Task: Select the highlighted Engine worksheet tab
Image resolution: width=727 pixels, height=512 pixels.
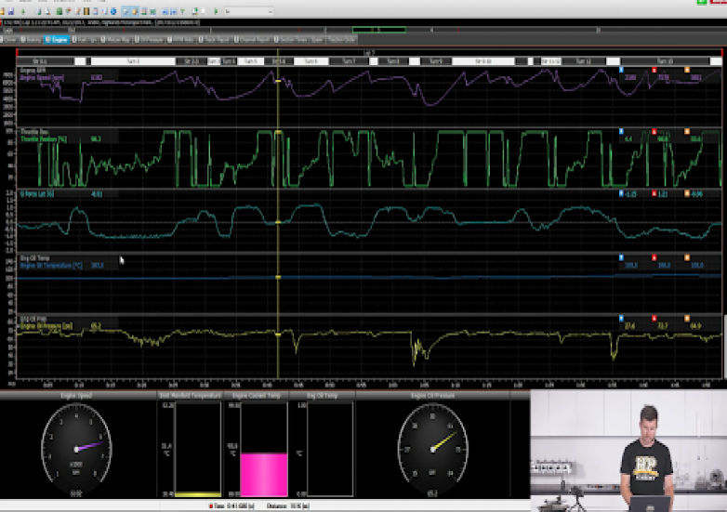Action: coord(57,40)
